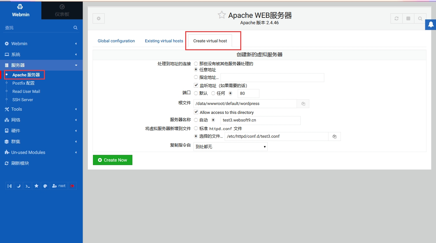Switch to Global configuration tab

[116, 41]
